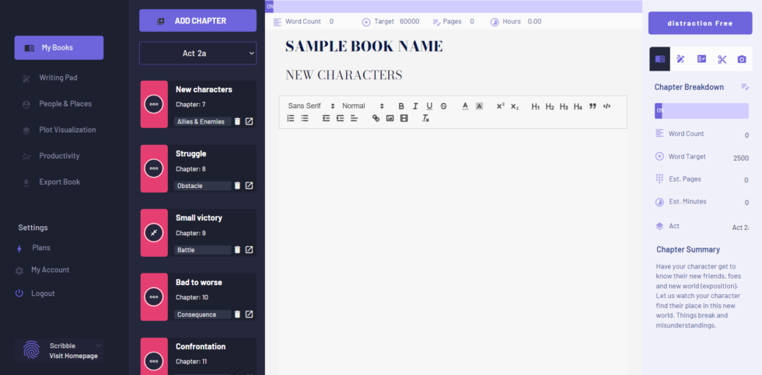Image resolution: width=762 pixels, height=375 pixels.
Task: Edit the Chapter Breakdown details
Action: (745, 87)
